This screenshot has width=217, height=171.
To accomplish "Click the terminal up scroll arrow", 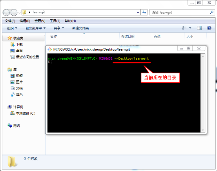I will click(203, 56).
